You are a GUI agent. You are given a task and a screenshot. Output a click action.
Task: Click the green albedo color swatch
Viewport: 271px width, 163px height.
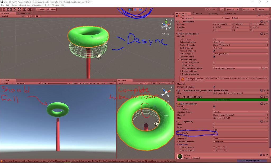180,156
